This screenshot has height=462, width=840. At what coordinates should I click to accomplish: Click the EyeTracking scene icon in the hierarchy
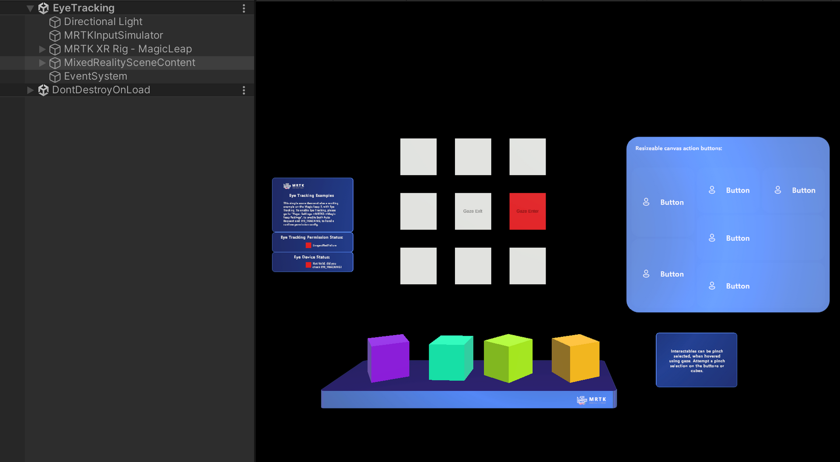point(44,8)
